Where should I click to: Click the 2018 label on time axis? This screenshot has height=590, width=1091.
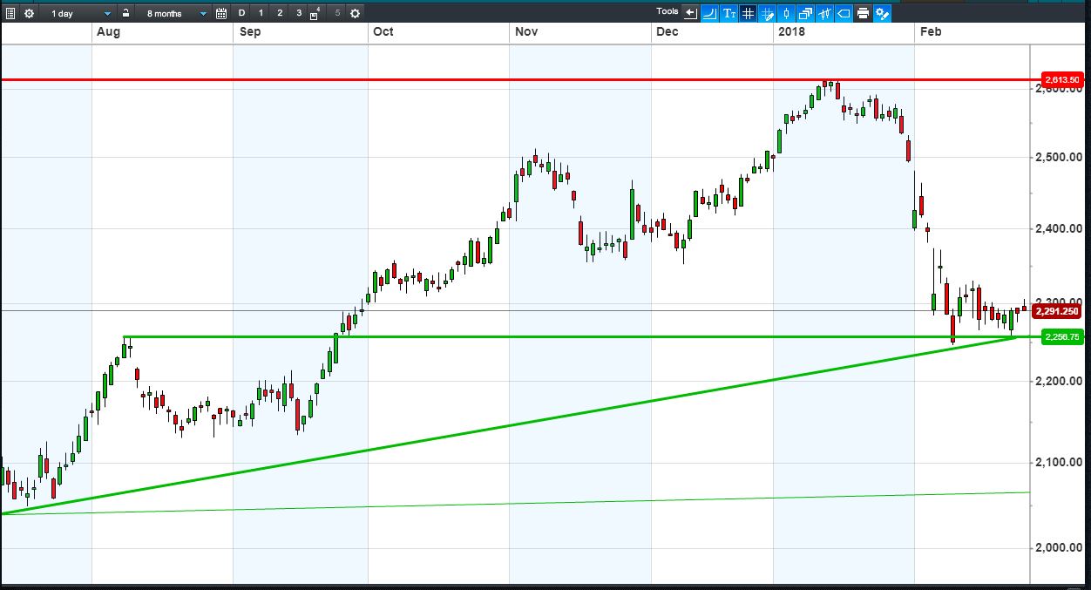[x=792, y=31]
